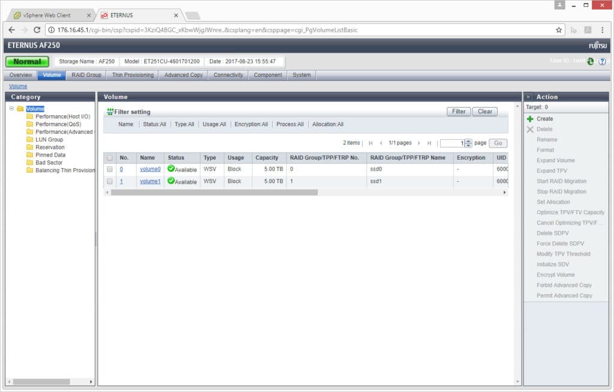Open the System tab

point(302,75)
